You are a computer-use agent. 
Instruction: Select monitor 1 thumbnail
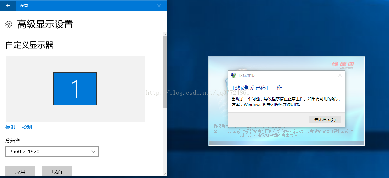tap(75, 89)
